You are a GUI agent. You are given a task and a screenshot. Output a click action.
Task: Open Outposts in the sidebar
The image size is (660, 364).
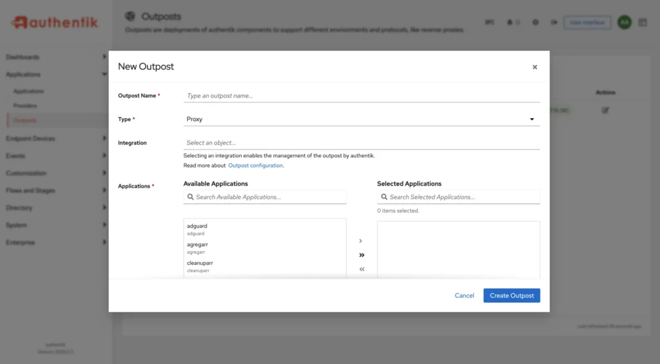click(x=25, y=120)
